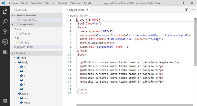The image size is (197, 106).
Task: Click the CSS hash icon beside estilos.css
Action: (16, 33)
